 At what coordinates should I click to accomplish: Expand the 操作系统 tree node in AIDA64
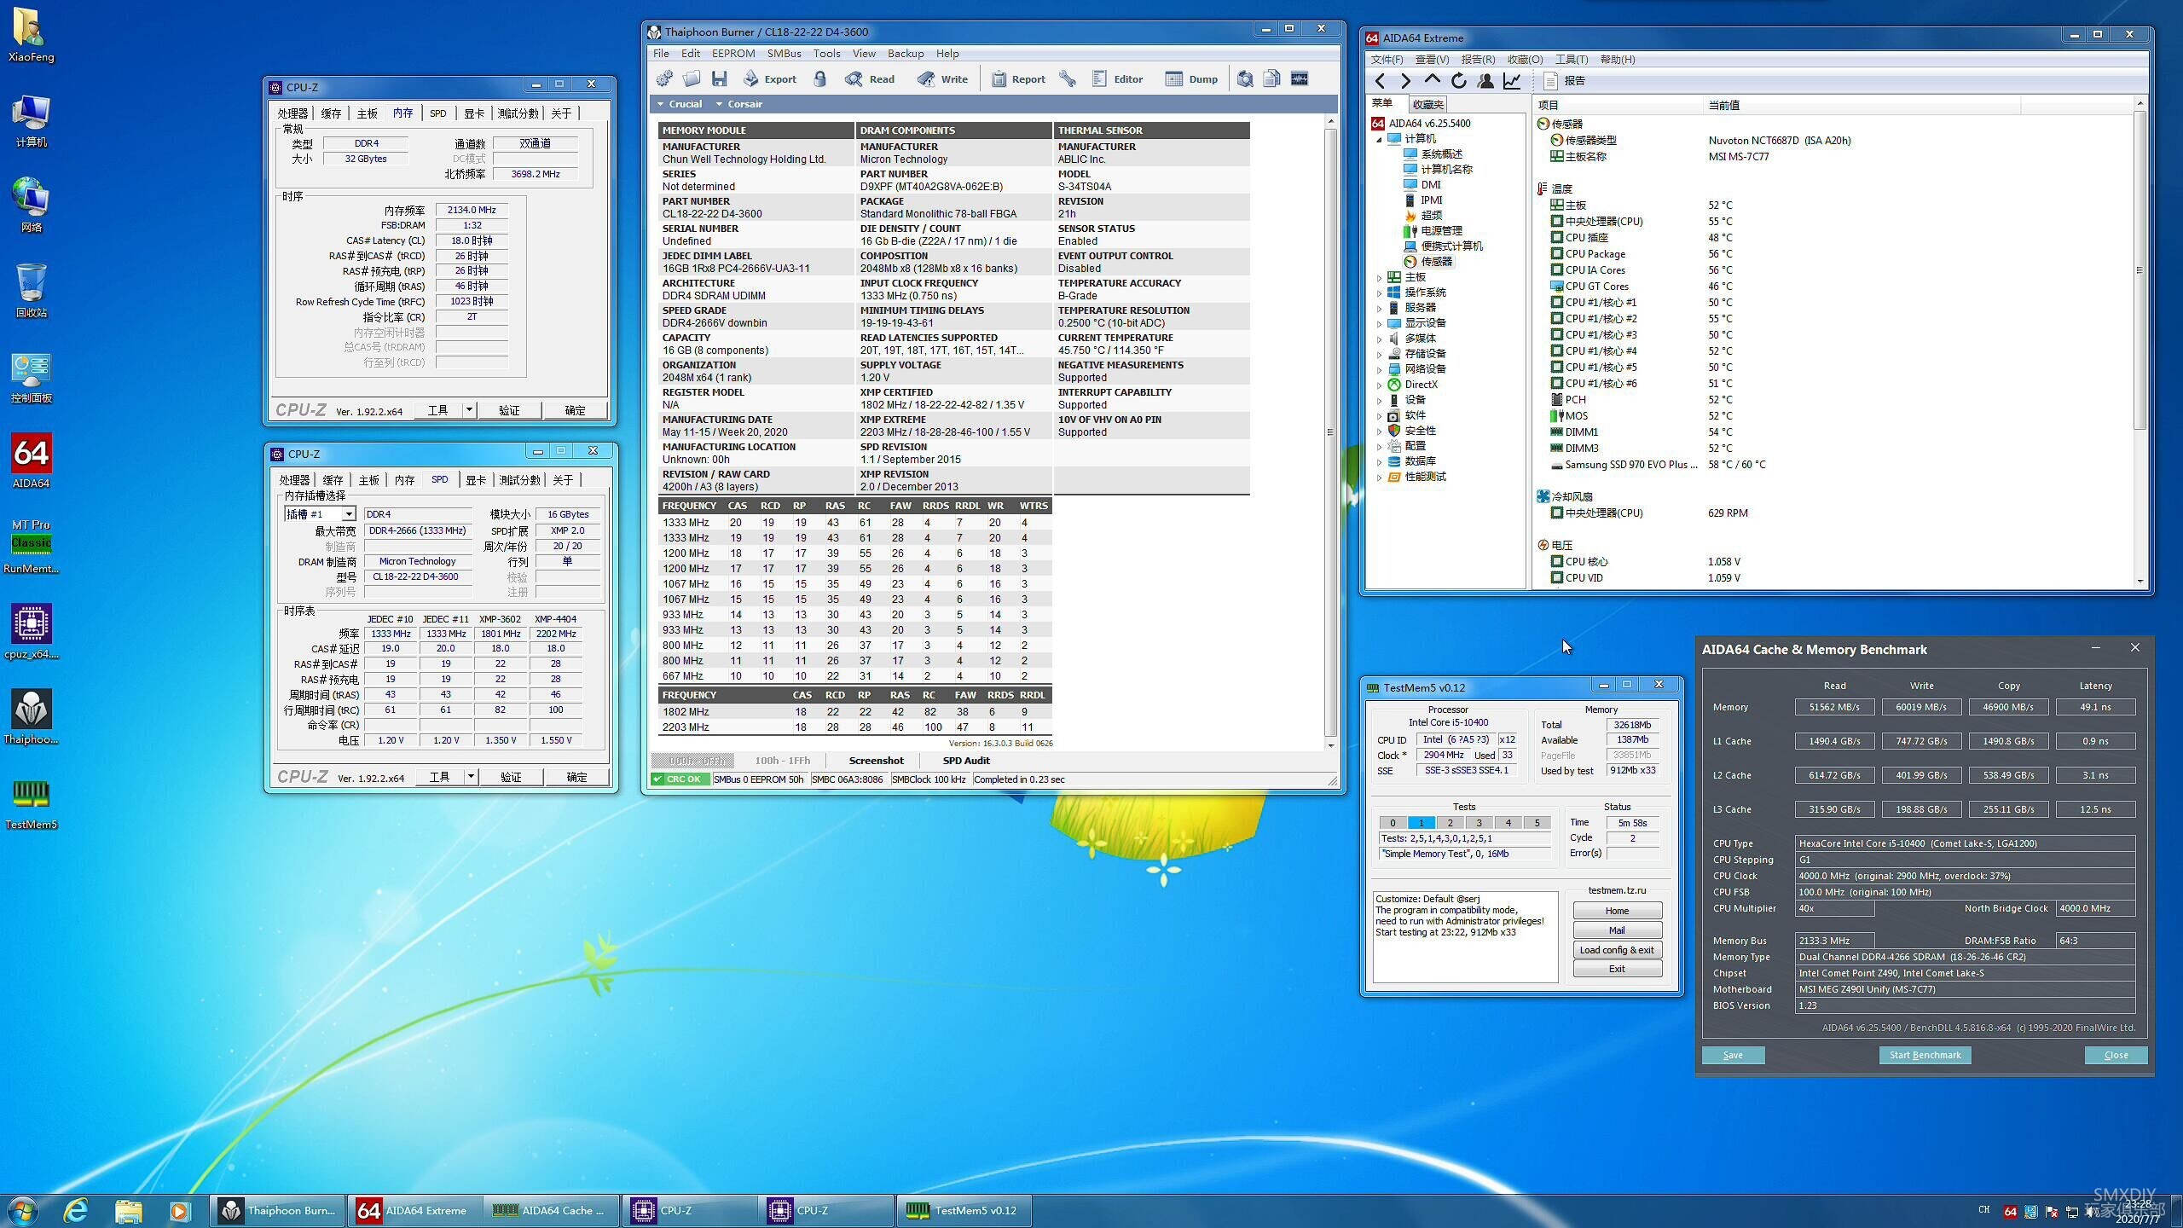click(1379, 293)
